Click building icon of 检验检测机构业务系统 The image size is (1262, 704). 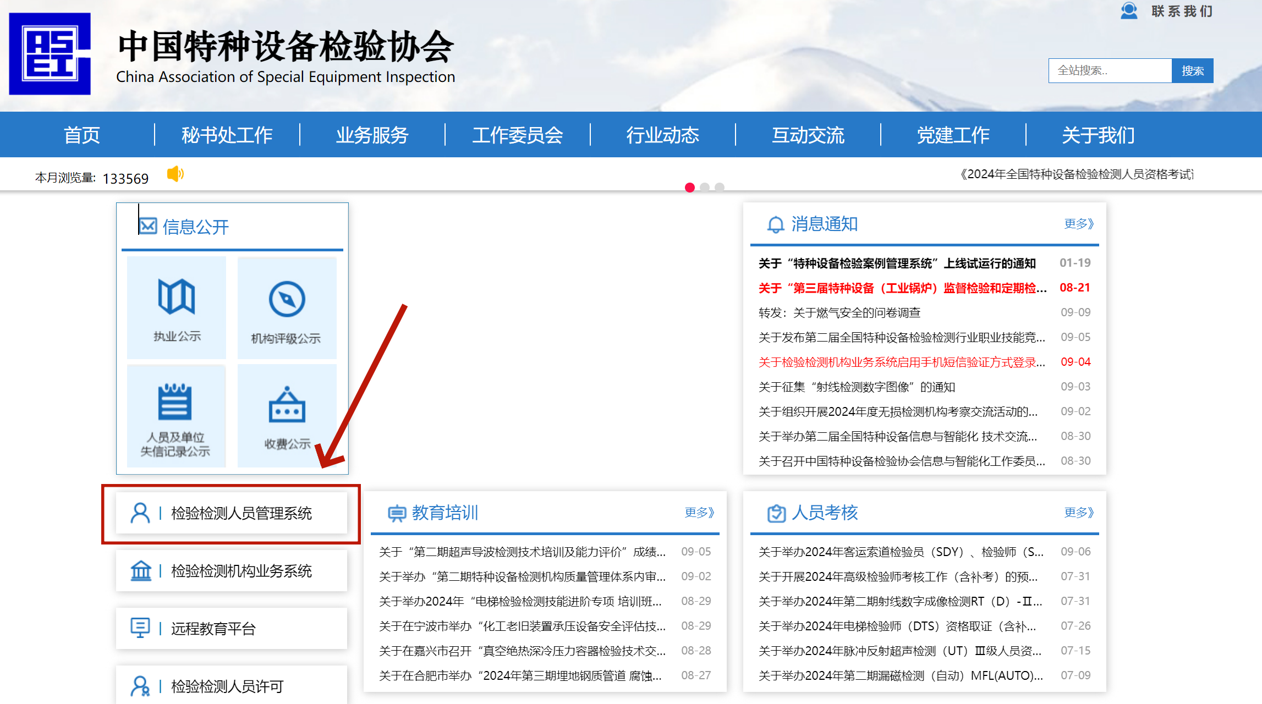(141, 570)
